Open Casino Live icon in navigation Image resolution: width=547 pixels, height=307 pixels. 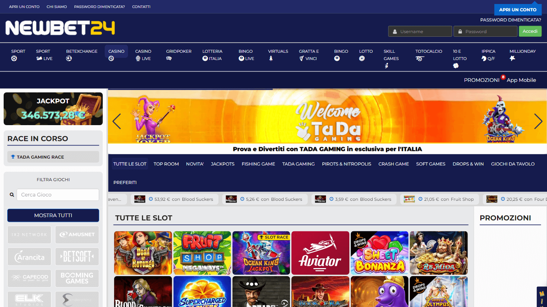pos(138,59)
